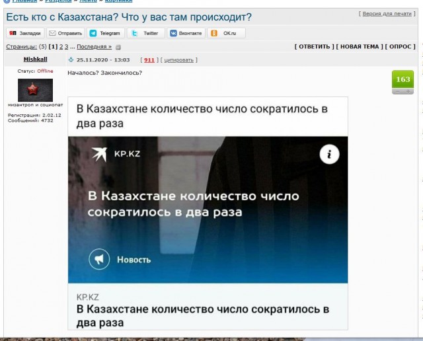Click the red 911 report link
Viewport: 423px width, 341px height.
coord(149,60)
